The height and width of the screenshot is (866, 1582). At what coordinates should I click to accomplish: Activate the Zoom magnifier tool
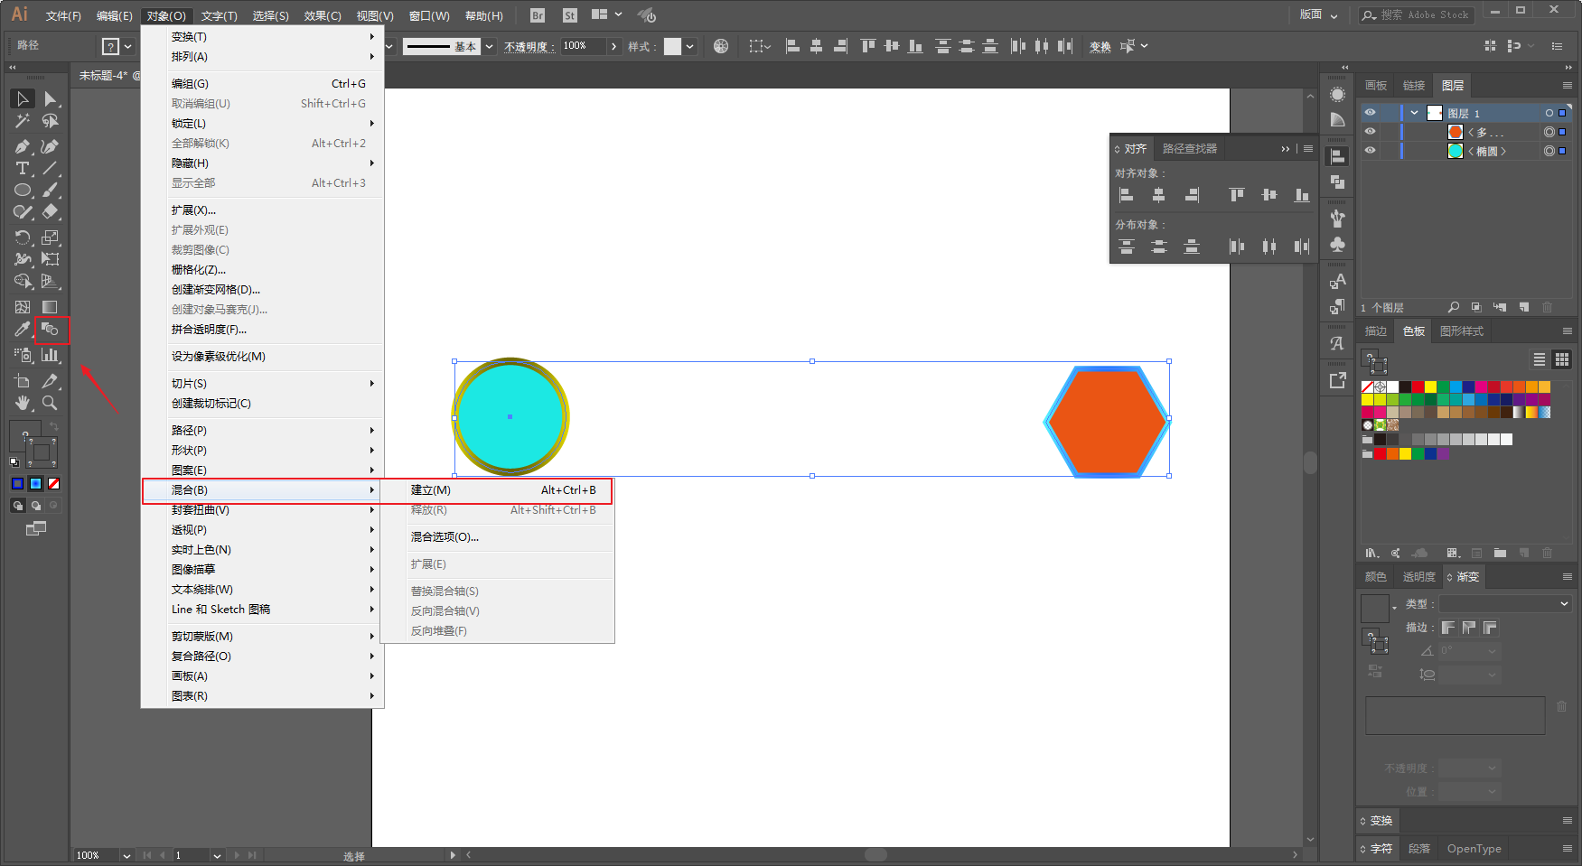pos(51,403)
